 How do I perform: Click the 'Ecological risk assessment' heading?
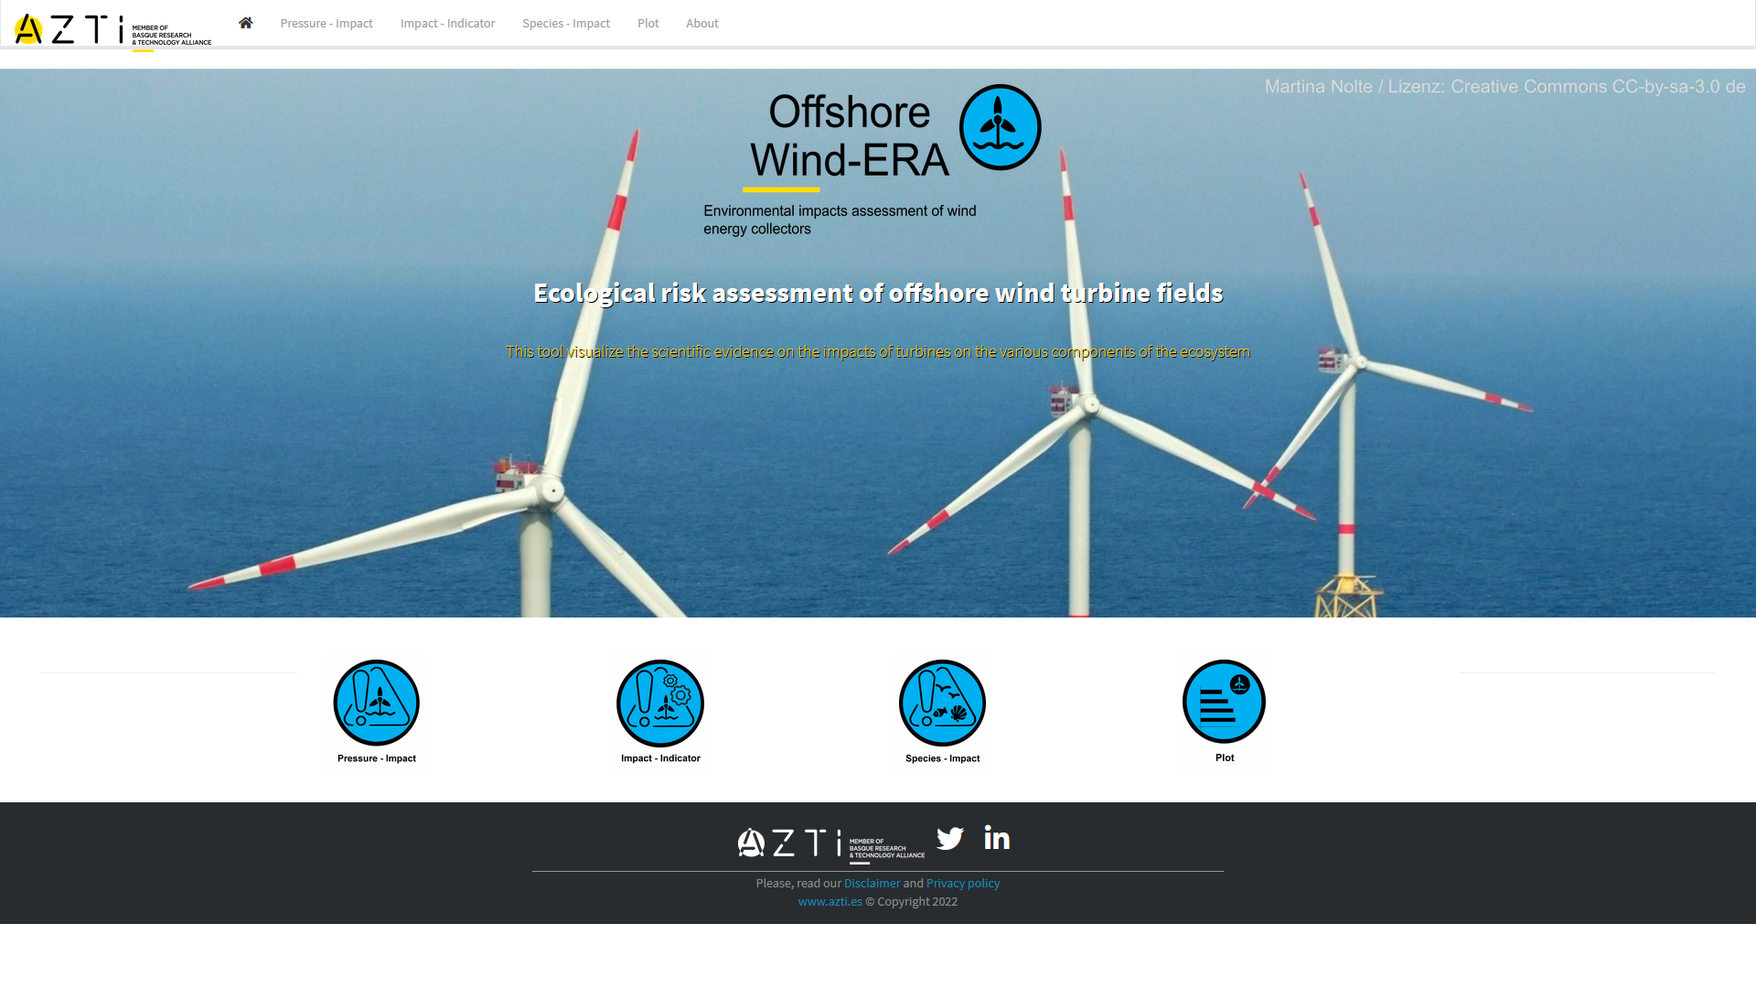click(878, 293)
